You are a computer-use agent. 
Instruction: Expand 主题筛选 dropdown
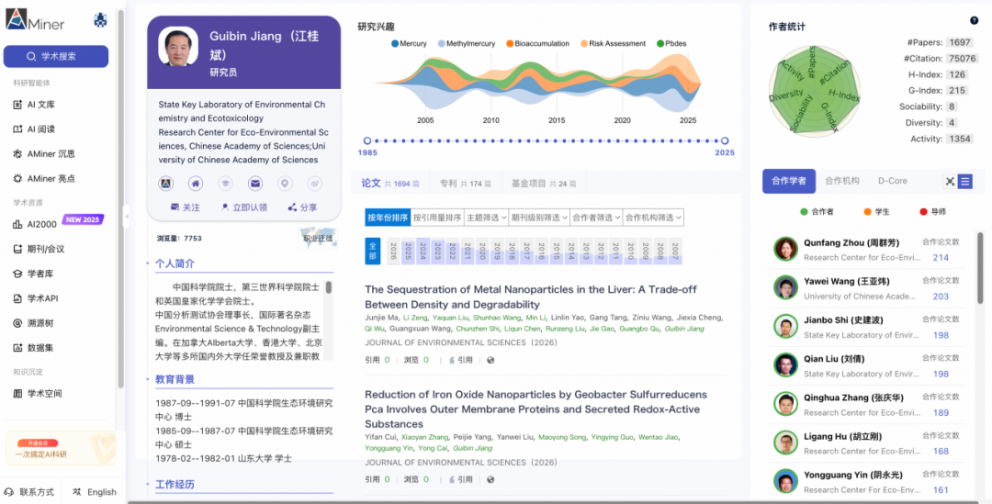click(x=486, y=218)
